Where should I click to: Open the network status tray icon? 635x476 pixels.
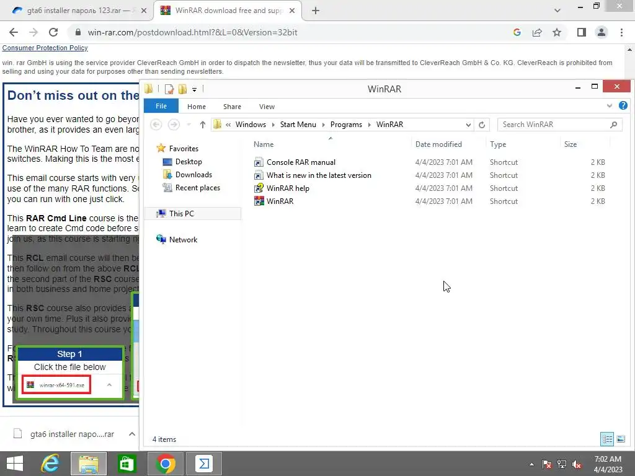pos(561,464)
